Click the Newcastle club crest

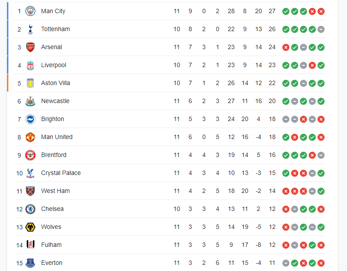click(x=30, y=101)
